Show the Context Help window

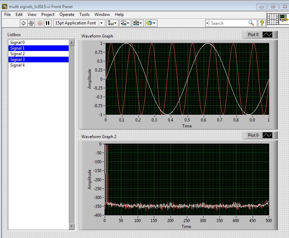pos(261,23)
